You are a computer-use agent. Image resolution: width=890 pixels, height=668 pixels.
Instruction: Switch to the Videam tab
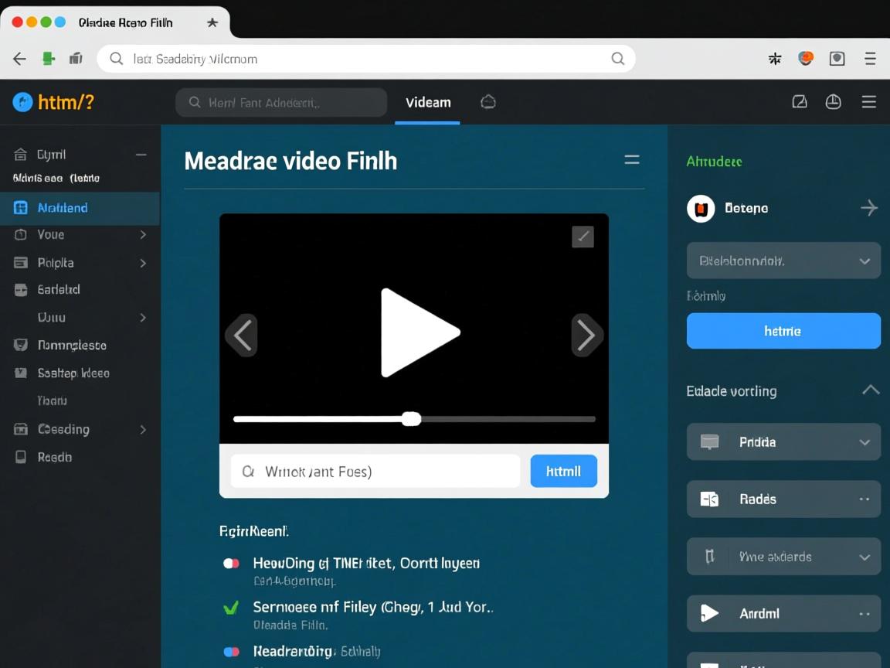click(428, 102)
